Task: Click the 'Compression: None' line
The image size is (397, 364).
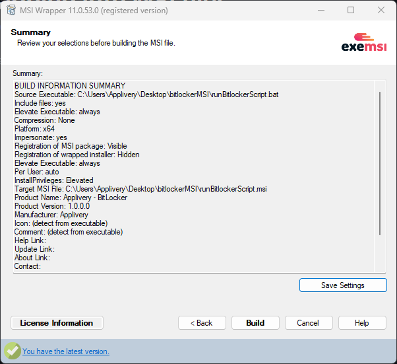Action: click(x=45, y=120)
